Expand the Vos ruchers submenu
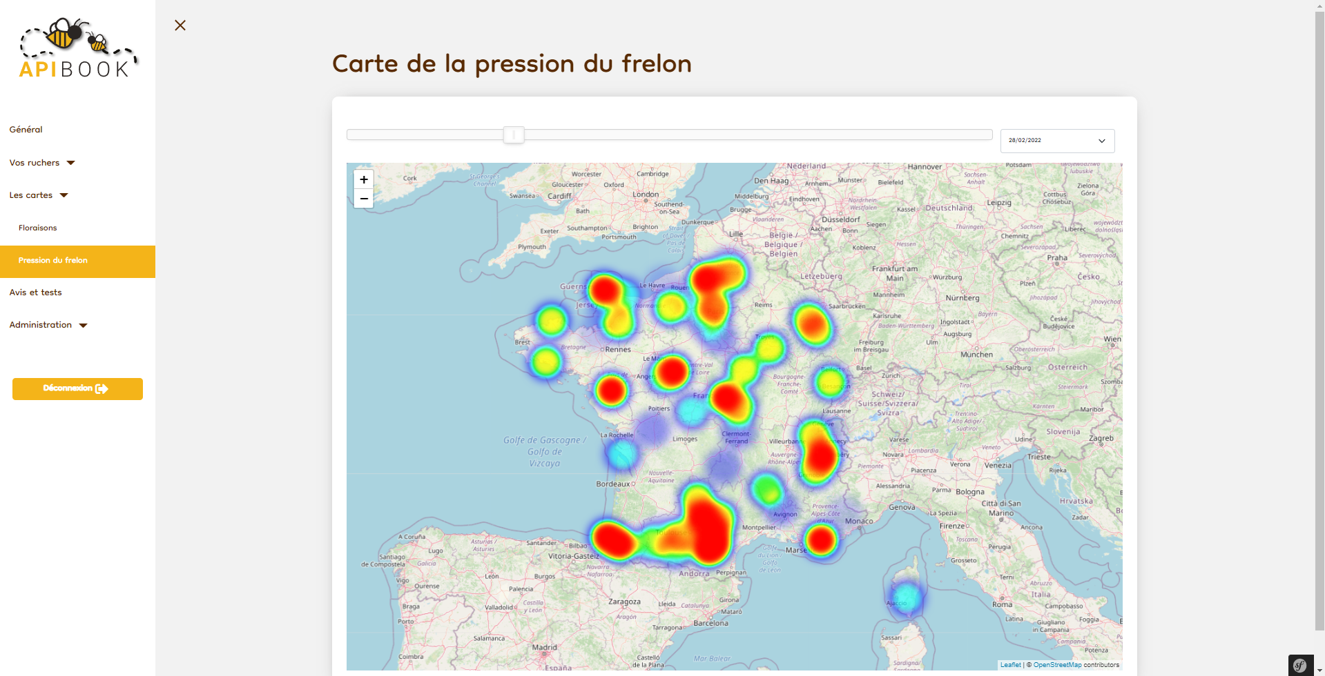This screenshot has width=1325, height=676. 42,163
